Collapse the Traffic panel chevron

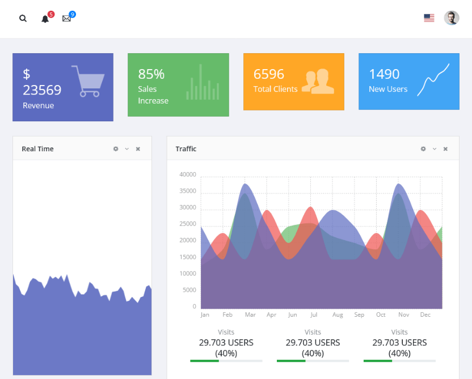[x=435, y=149]
